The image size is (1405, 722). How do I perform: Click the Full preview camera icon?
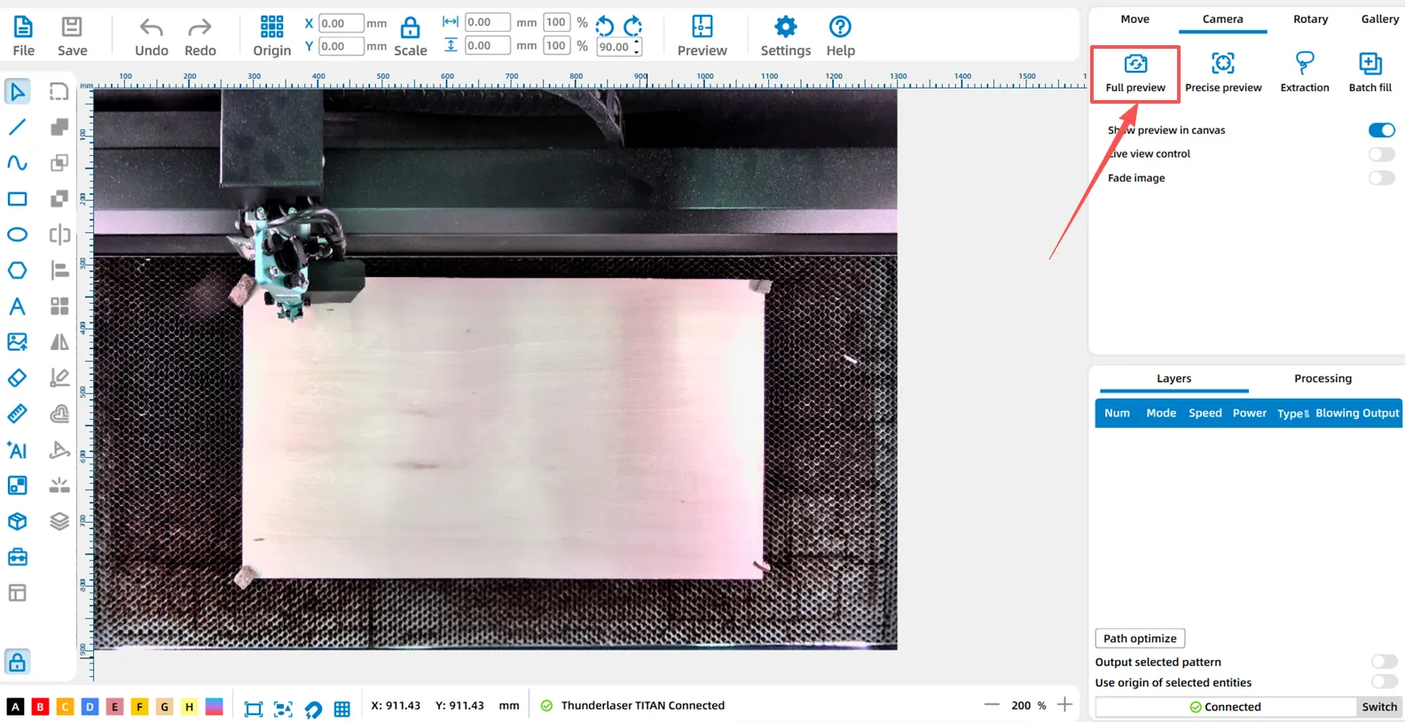tap(1134, 65)
